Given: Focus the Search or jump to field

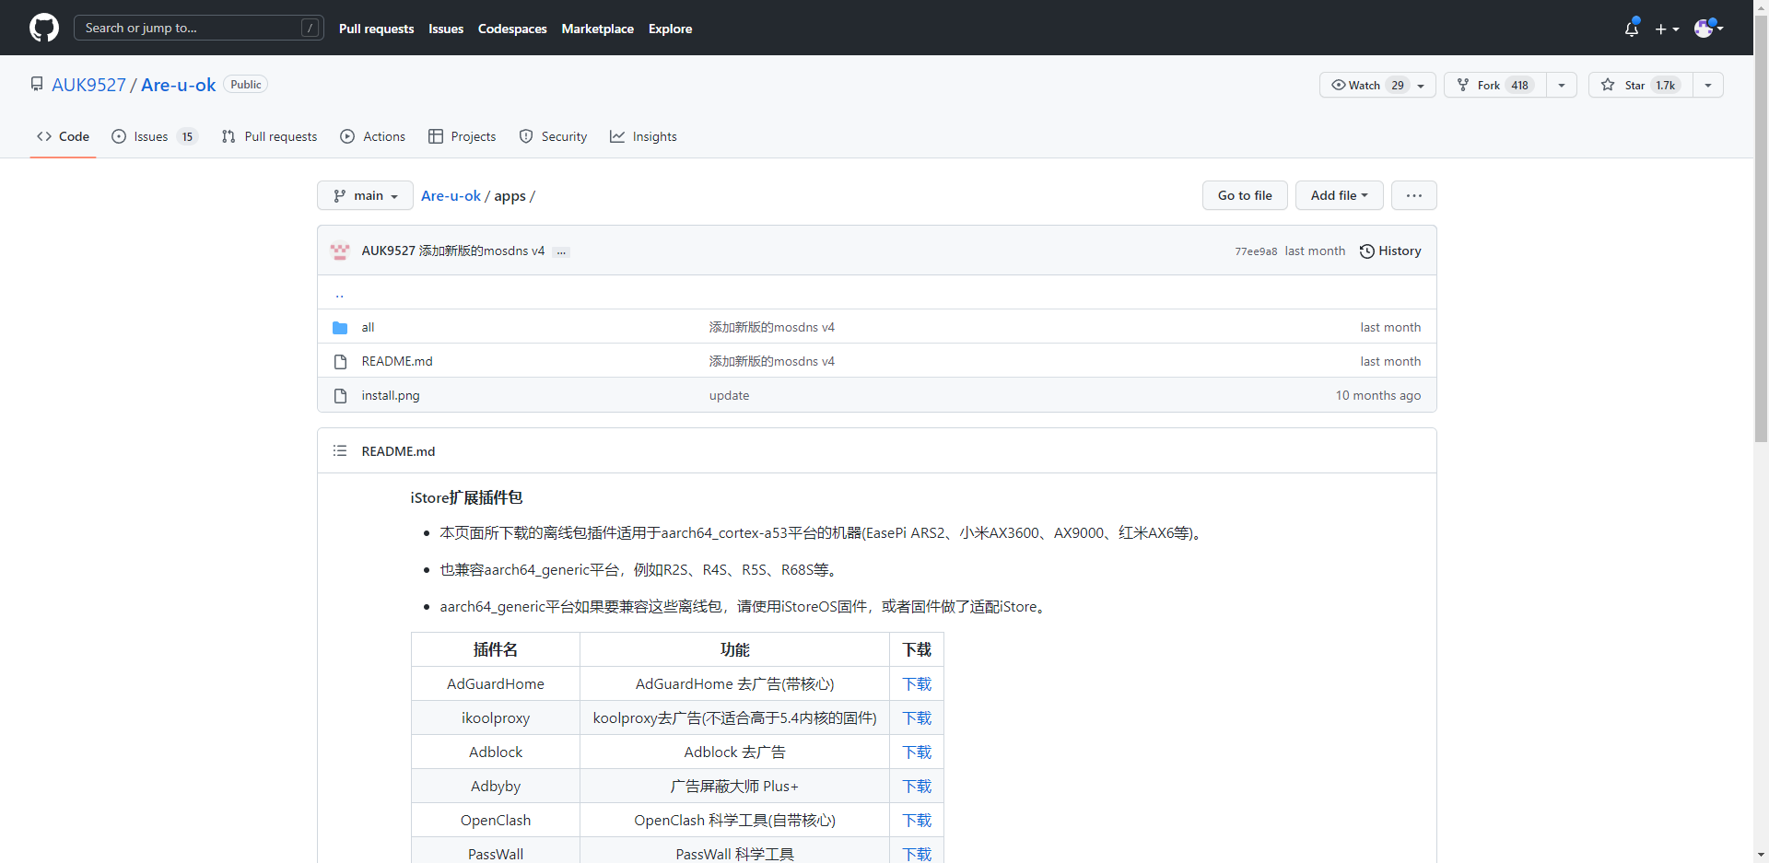Looking at the screenshot, I should coord(199,28).
